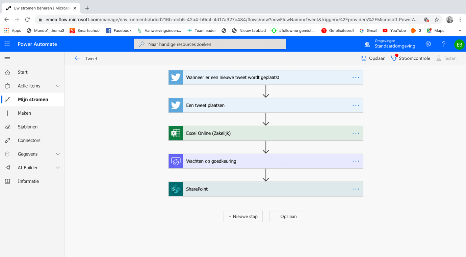466x257 pixels.
Task: Expand the SharePoint step card
Action: (x=266, y=189)
